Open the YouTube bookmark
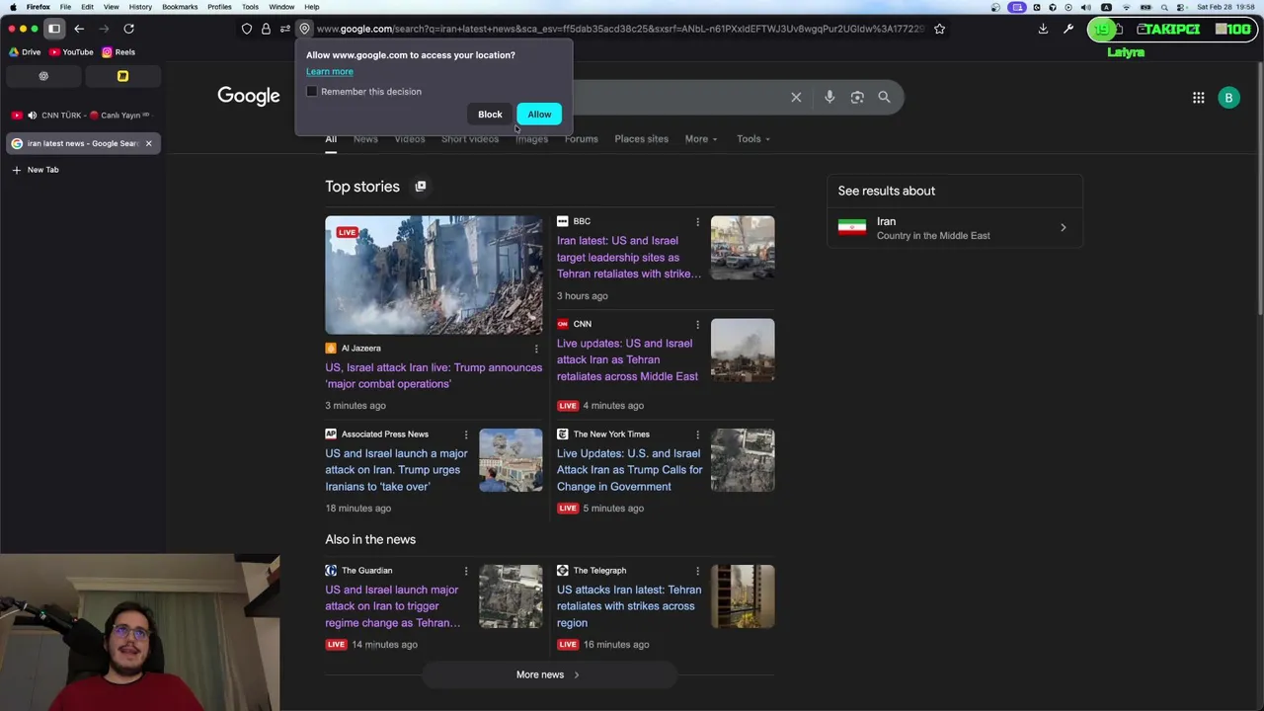This screenshot has height=711, width=1264. coord(71,52)
